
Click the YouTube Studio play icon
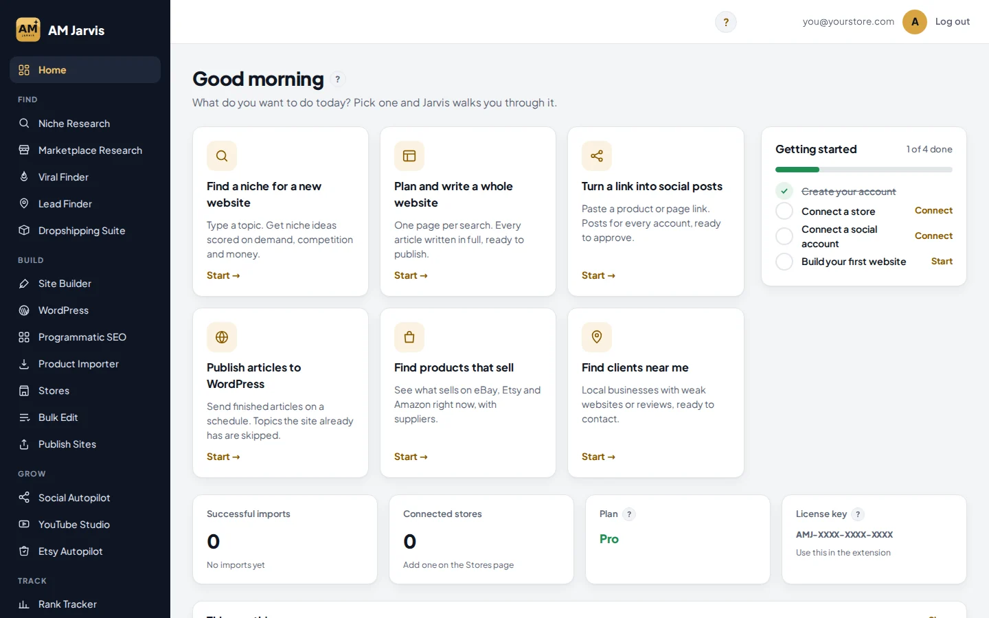coord(24,525)
